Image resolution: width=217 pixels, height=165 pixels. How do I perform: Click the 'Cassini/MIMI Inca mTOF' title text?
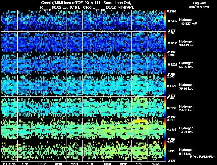pos(62,3)
